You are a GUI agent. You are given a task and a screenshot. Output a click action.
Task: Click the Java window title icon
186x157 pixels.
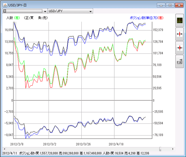pos(5,5)
